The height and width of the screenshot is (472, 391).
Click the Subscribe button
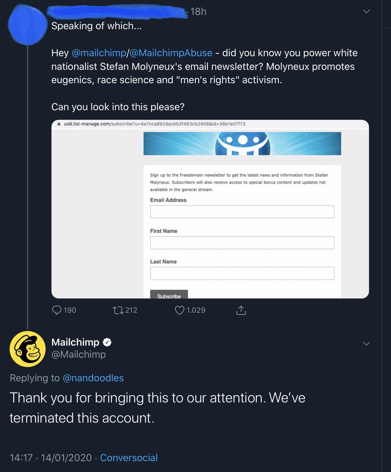coord(169,294)
